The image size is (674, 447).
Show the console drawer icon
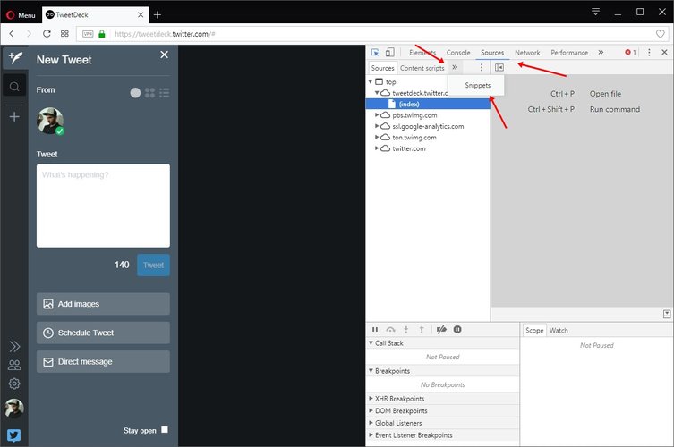[x=667, y=314]
